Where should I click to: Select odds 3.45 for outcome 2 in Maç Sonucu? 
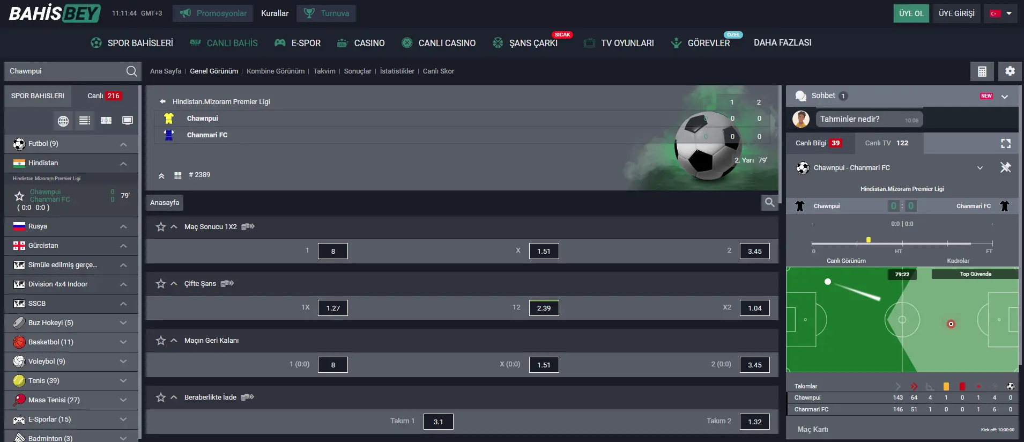[755, 251]
